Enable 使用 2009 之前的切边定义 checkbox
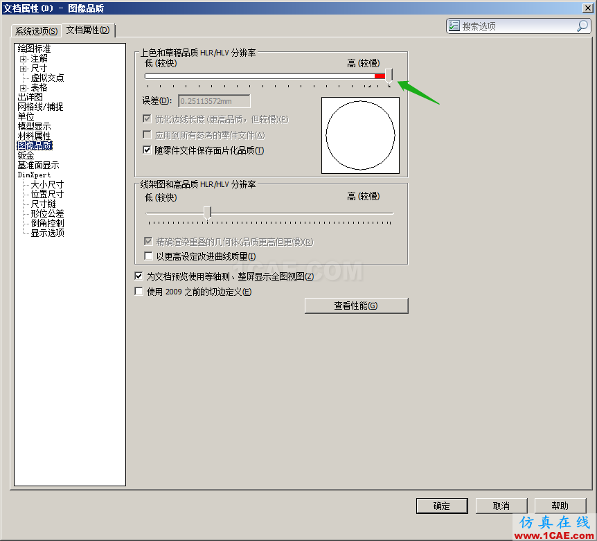Screen dimensions: 597x541 (139, 292)
